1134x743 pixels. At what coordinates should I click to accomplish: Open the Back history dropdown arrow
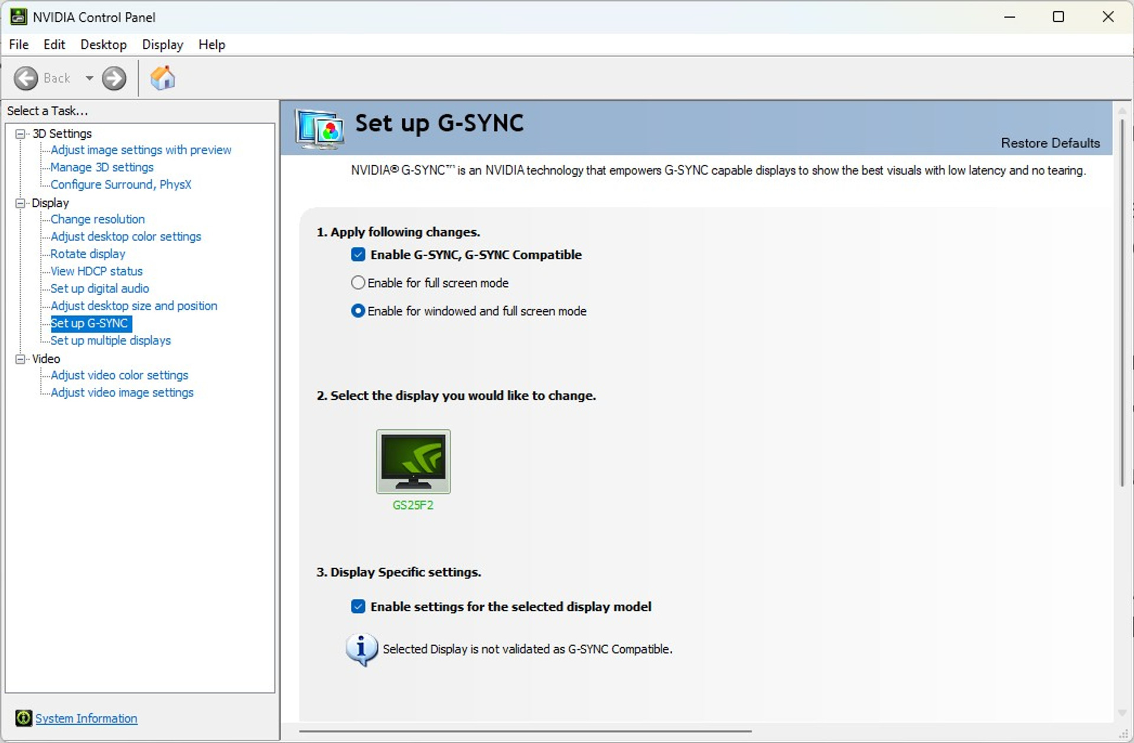pos(89,78)
